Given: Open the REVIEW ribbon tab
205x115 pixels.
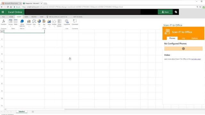Looking at the screenshot, I should (x=34, y=17).
